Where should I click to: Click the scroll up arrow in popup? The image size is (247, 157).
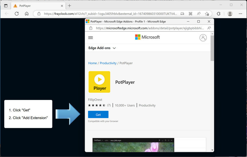212,34
